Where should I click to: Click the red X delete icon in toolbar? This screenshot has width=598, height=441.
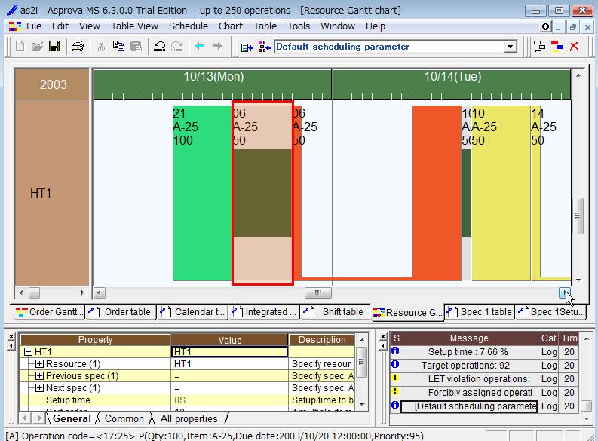coord(574,47)
